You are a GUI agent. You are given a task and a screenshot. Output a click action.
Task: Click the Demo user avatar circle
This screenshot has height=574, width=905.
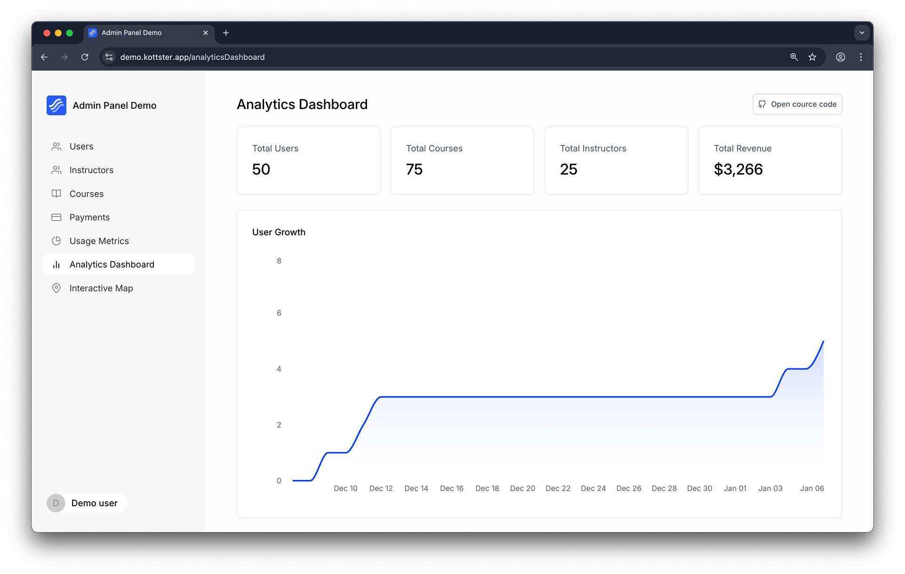[56, 503]
